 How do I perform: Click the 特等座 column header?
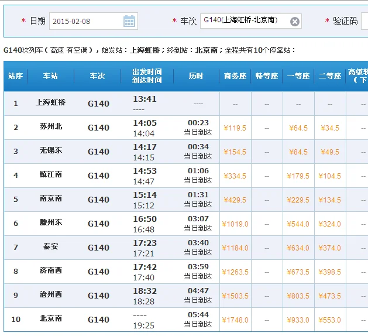tap(267, 76)
